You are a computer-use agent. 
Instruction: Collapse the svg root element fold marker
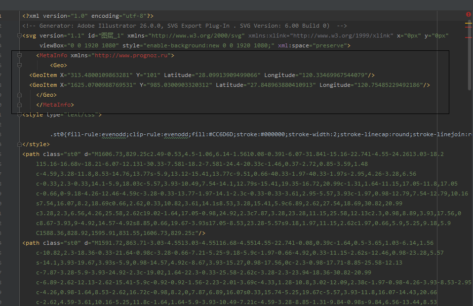pyautogui.click(x=20, y=36)
